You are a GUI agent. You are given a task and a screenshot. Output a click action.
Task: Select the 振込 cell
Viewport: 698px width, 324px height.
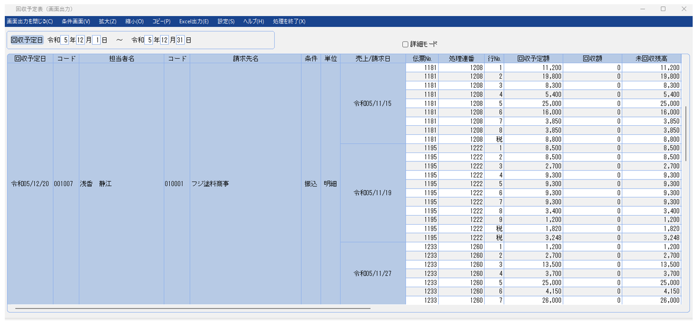[311, 184]
